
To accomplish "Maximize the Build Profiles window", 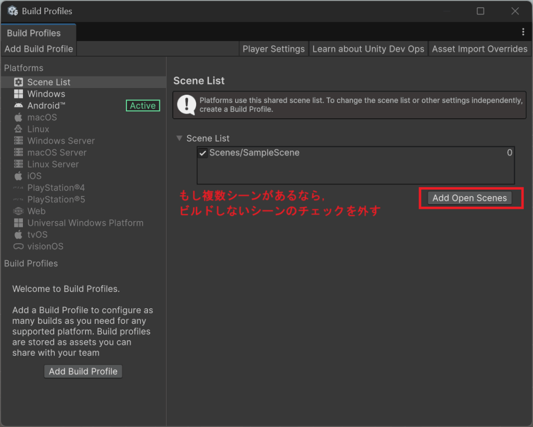I will click(480, 11).
